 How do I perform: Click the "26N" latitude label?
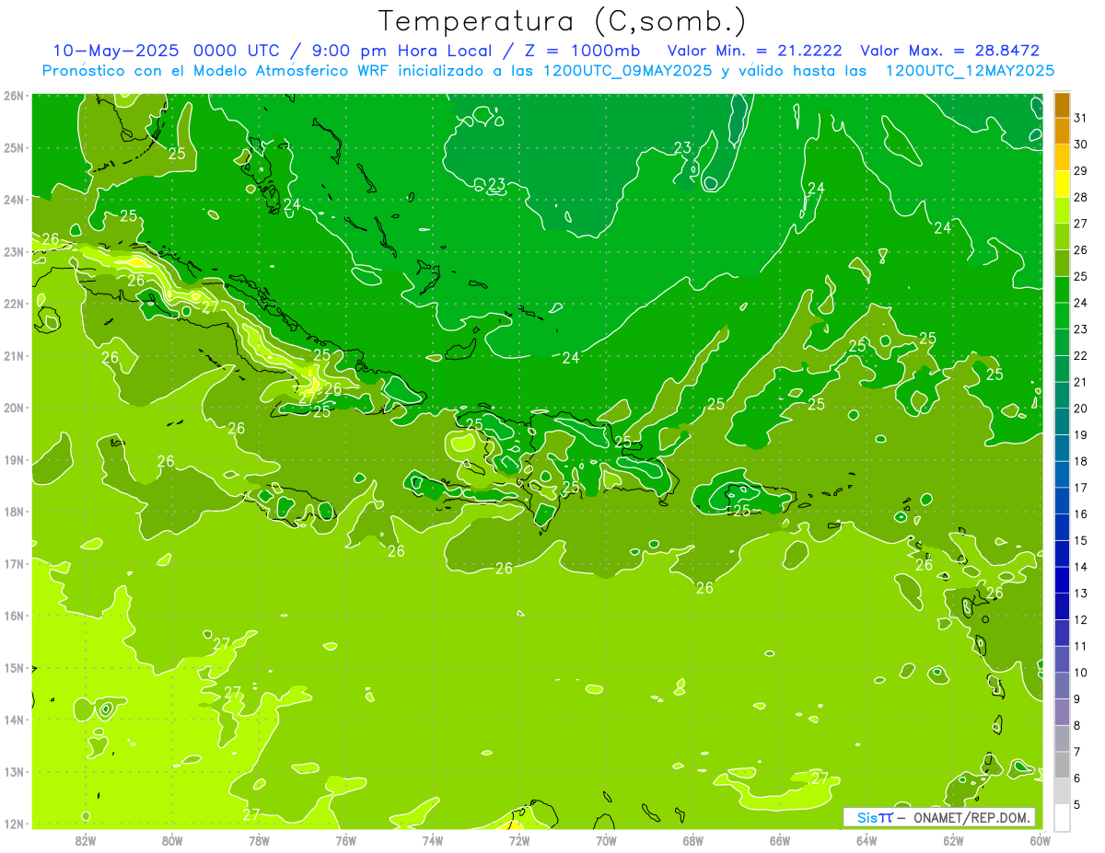pyautogui.click(x=13, y=96)
